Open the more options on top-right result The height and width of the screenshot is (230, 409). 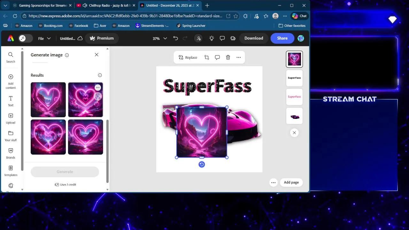coord(98,88)
